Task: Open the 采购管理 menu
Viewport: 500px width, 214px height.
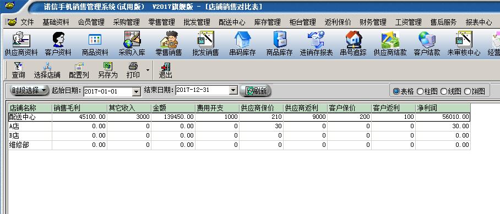Action: pos(126,23)
